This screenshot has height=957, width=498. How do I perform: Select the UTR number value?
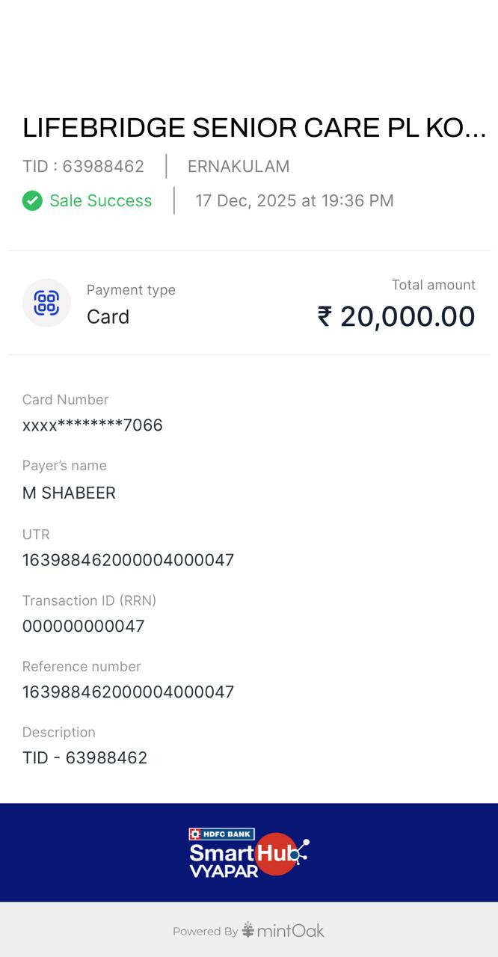(128, 560)
